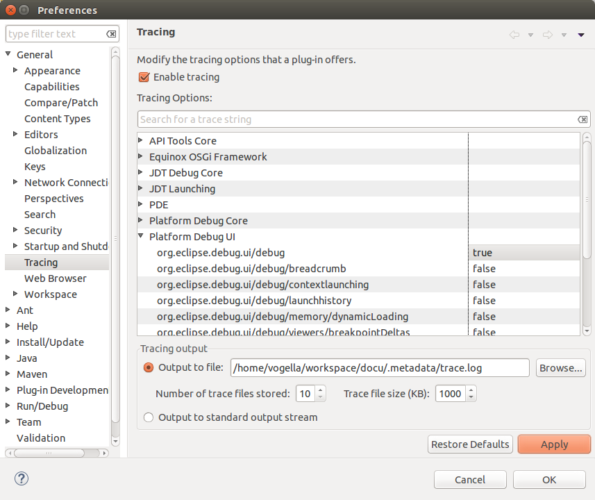Expand the PDE tracing options
Image resolution: width=595 pixels, height=500 pixels.
140,204
